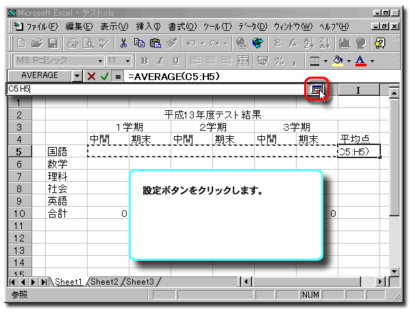Screen dimensions: 411x312
Task: Open the ツール(T) menu
Action: [217, 27]
